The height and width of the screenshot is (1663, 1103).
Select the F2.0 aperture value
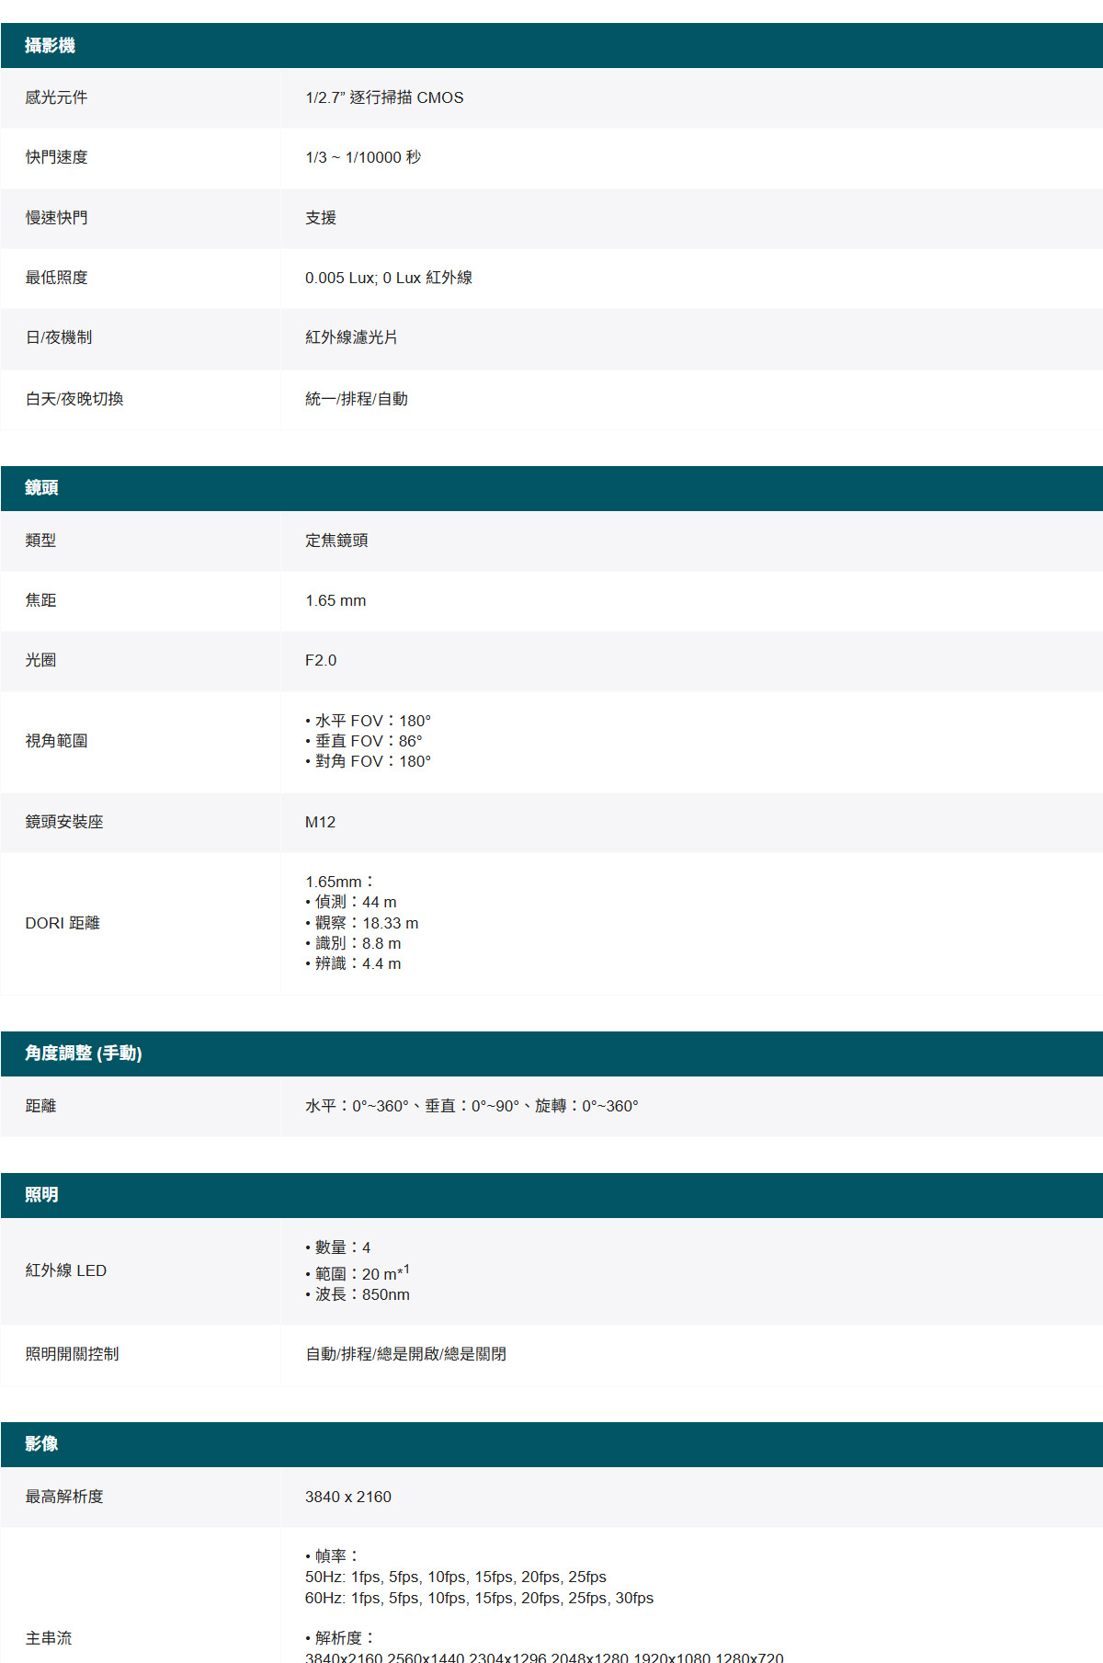[x=321, y=660]
